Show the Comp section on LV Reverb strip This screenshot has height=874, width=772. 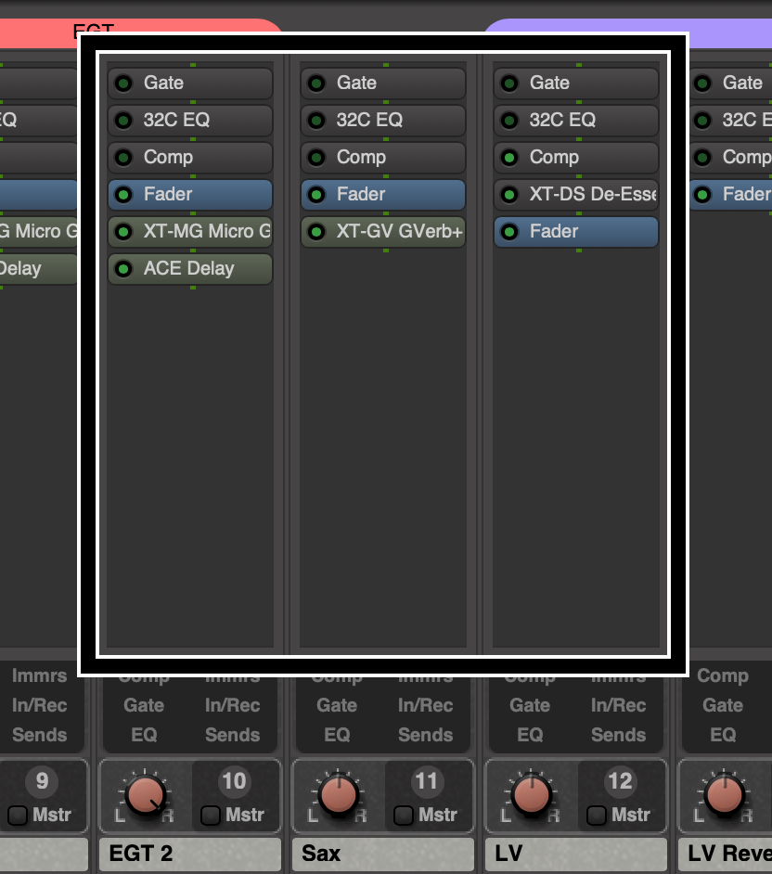[723, 675]
